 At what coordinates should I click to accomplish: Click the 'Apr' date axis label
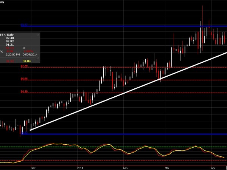pos(213,168)
